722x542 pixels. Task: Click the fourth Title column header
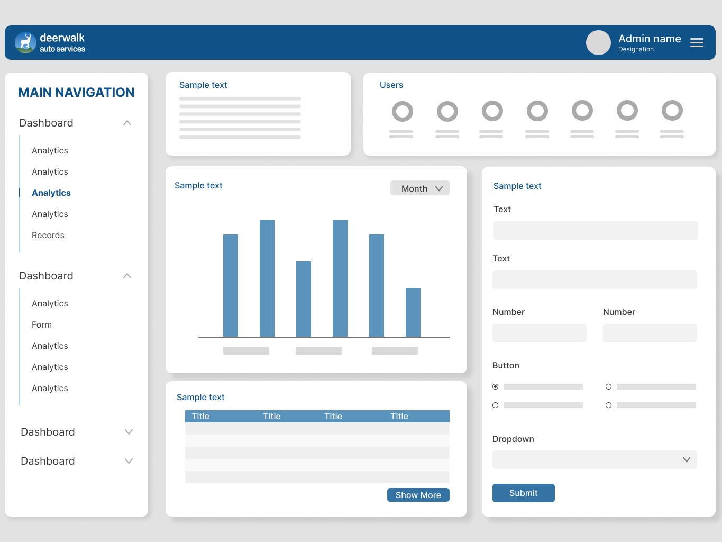tap(399, 416)
